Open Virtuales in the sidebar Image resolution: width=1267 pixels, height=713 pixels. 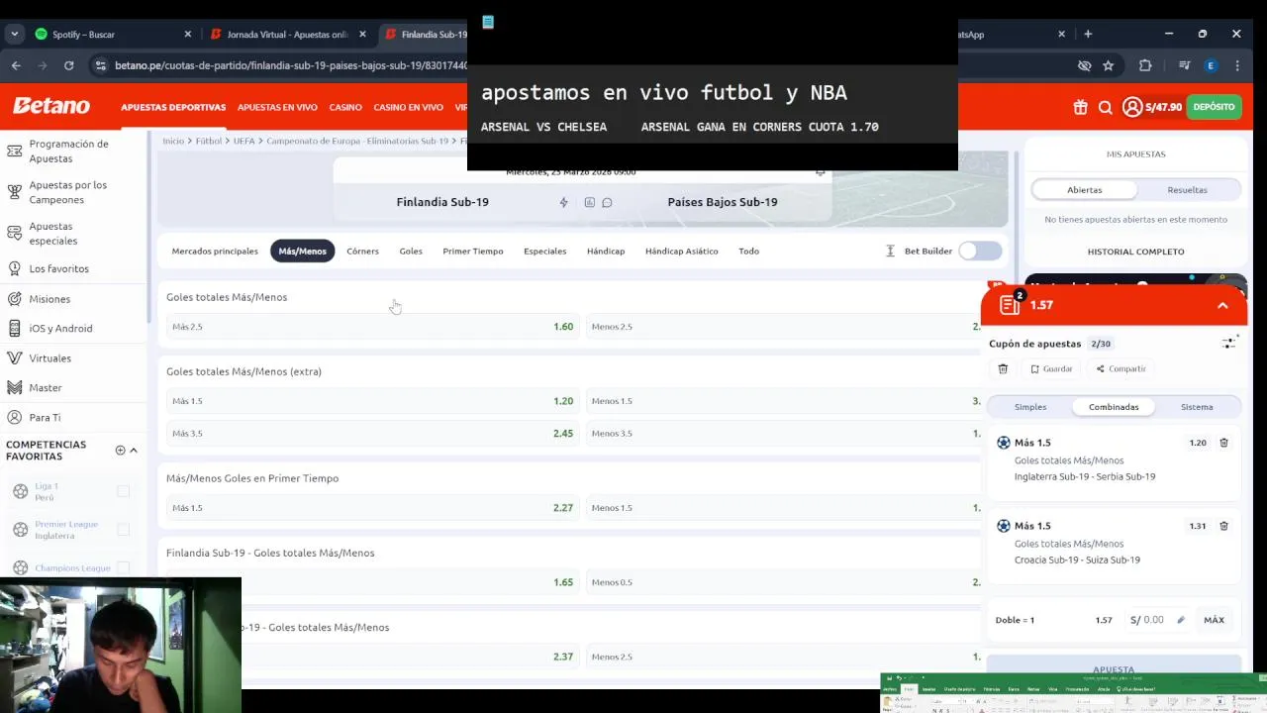[41, 358]
